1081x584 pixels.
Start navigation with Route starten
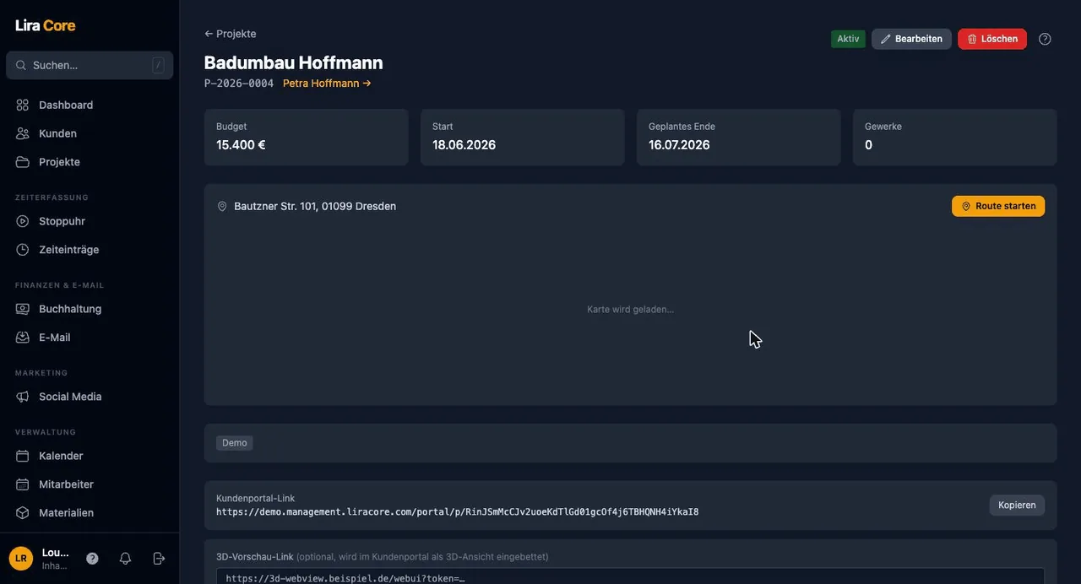point(998,206)
